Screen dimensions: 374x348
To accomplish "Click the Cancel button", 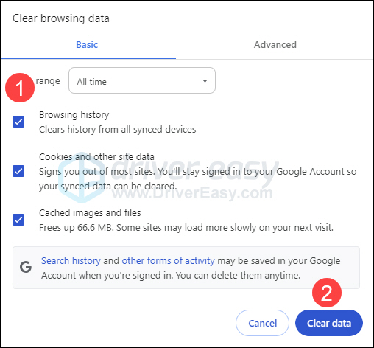I will 262,323.
